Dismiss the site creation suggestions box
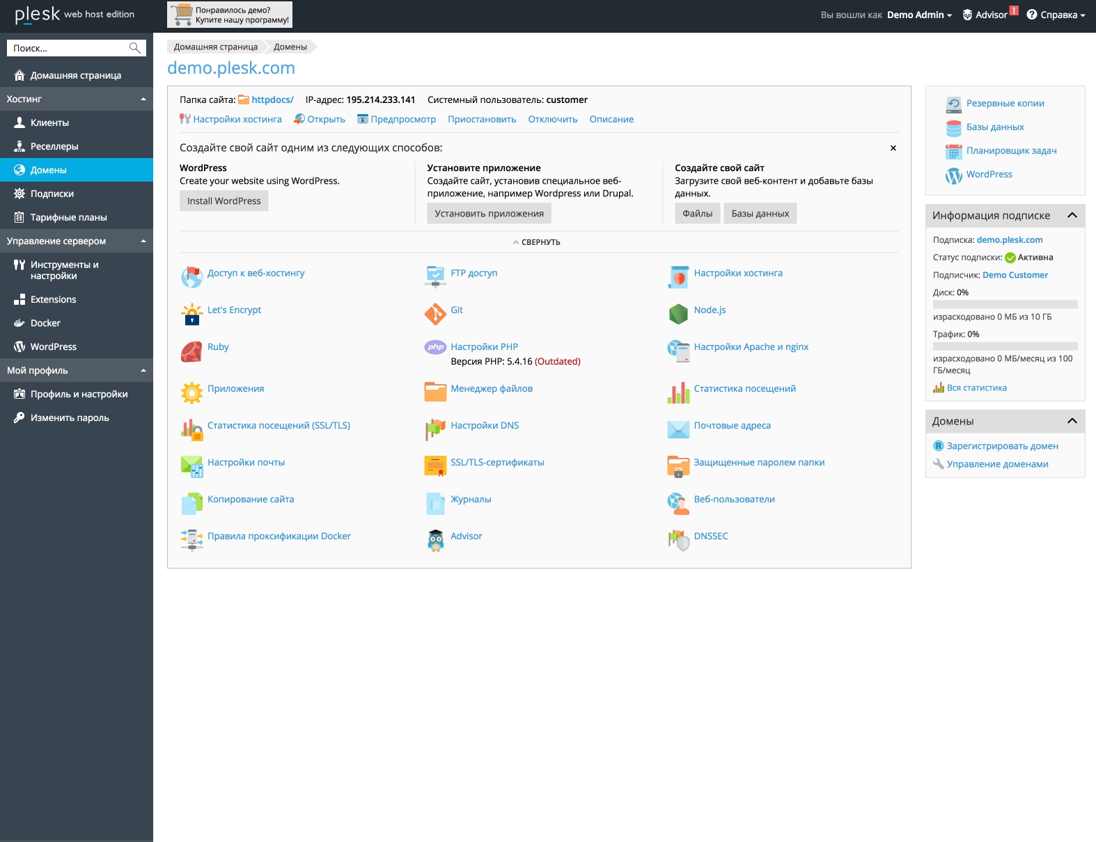 (893, 148)
